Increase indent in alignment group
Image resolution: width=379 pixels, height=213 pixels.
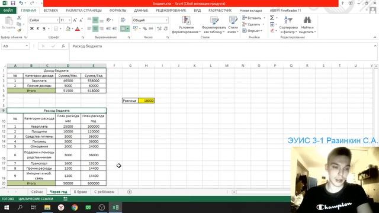click(x=114, y=29)
